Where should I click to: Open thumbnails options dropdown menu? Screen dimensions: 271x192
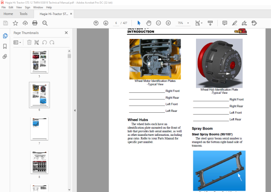[x=17, y=43]
